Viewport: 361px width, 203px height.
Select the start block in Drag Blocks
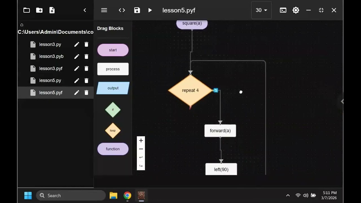113,50
